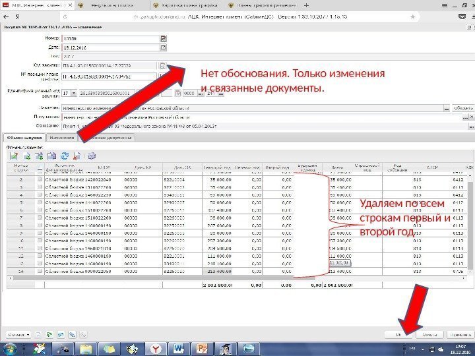Open calendar icon in identification code row
Viewport: 475px width, 356px height.
tap(178, 93)
